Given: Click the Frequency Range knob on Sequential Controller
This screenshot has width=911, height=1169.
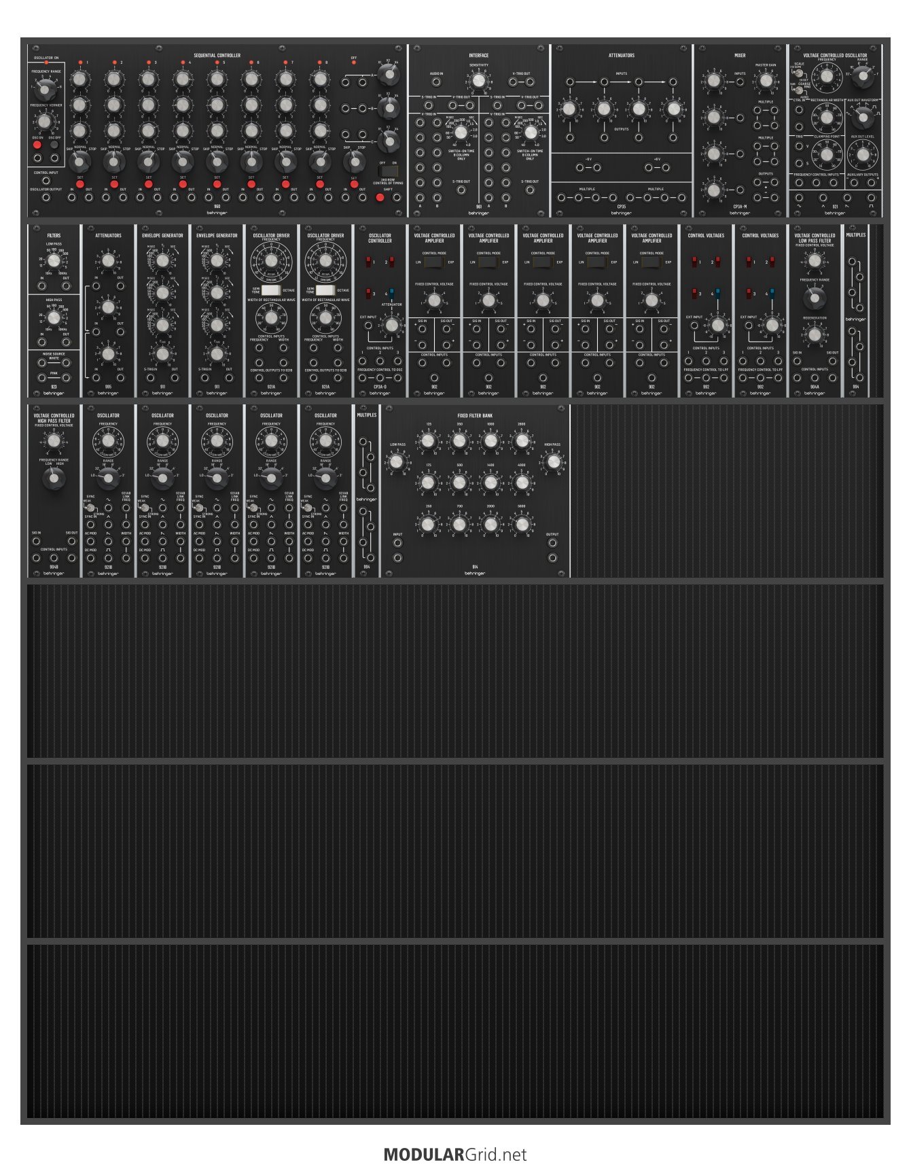Looking at the screenshot, I should 46,88.
